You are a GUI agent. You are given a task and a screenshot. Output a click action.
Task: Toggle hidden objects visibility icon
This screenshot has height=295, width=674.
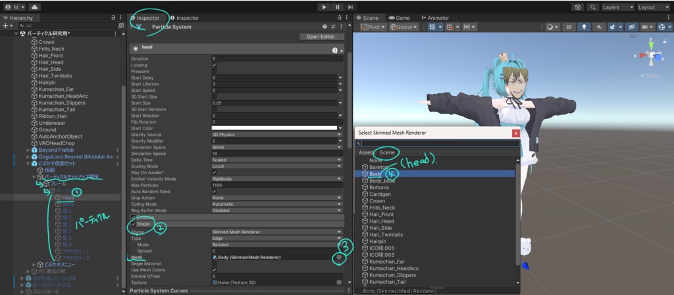tap(631, 27)
